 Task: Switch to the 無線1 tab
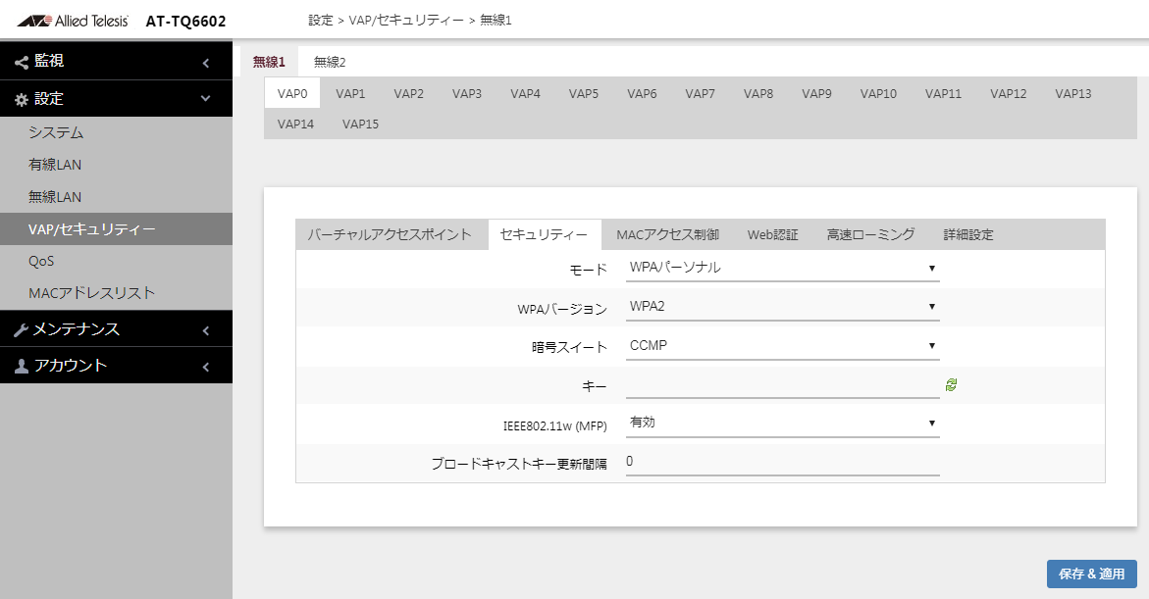(269, 62)
